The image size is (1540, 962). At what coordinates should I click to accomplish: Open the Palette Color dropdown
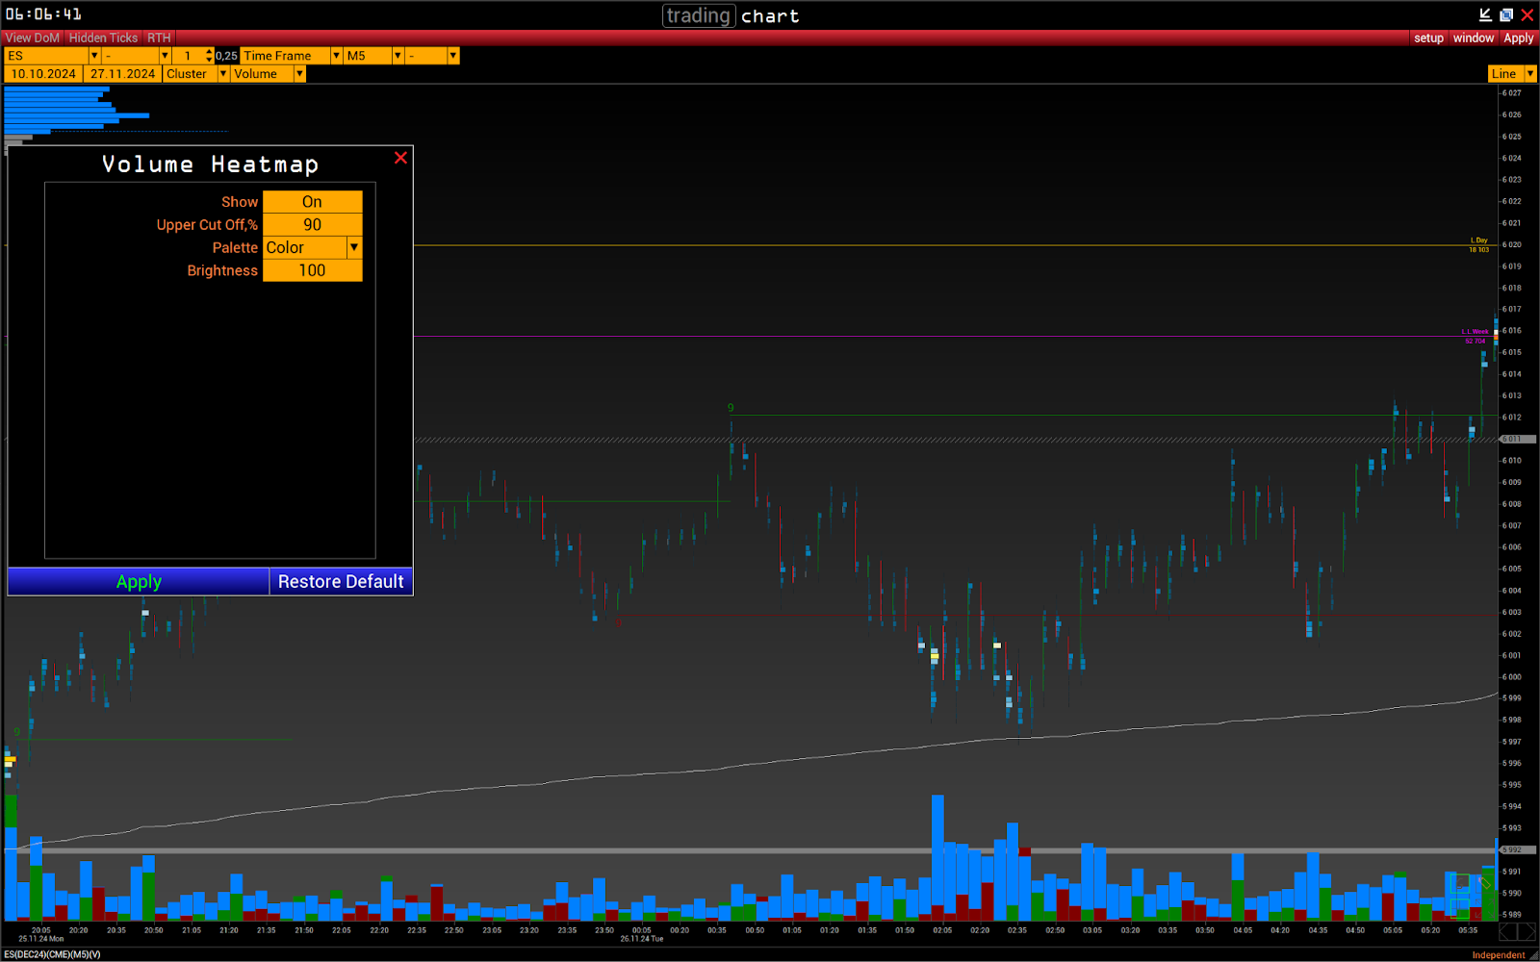[x=354, y=247]
